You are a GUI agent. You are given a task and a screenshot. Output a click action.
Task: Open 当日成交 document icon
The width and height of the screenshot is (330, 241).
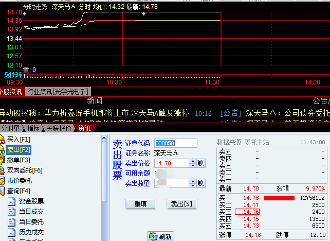(12, 212)
